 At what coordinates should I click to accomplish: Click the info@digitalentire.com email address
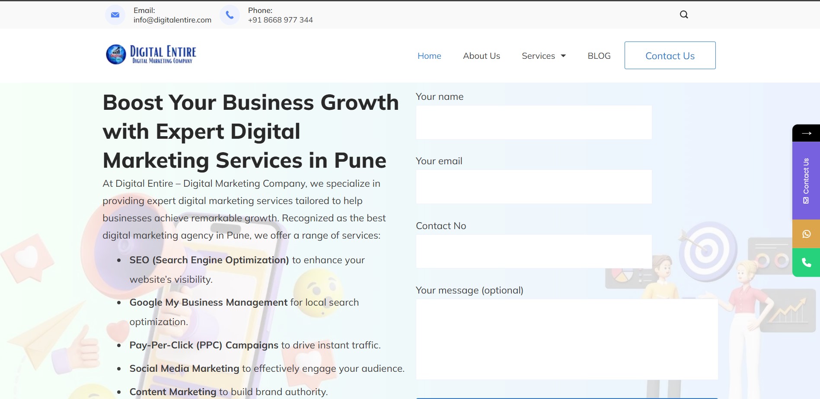[172, 20]
